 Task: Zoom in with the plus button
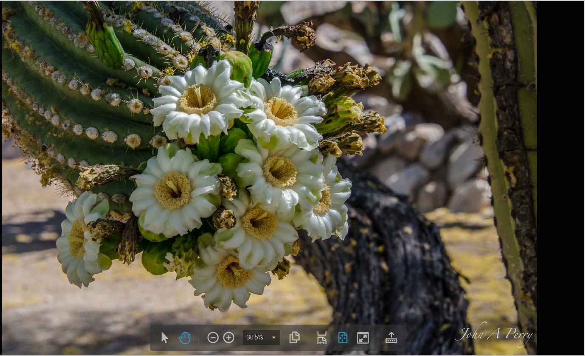coord(229,338)
